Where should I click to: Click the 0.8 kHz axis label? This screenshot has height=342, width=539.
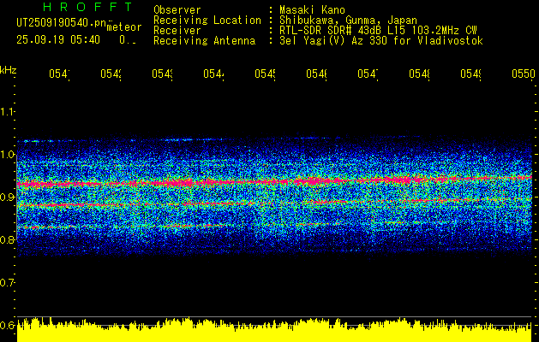tap(8, 239)
